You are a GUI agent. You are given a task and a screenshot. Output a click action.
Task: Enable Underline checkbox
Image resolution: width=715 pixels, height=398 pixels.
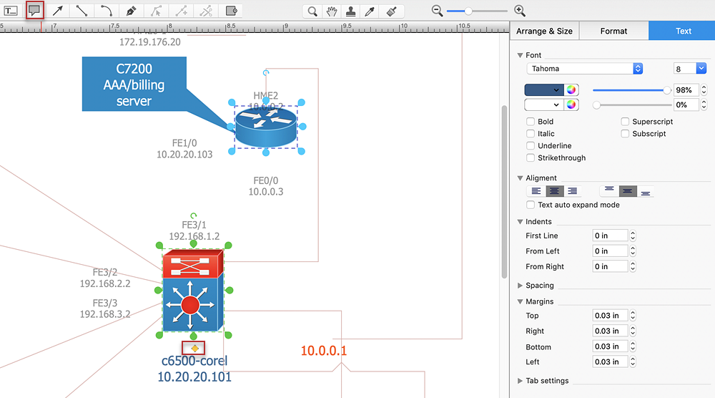tap(531, 145)
